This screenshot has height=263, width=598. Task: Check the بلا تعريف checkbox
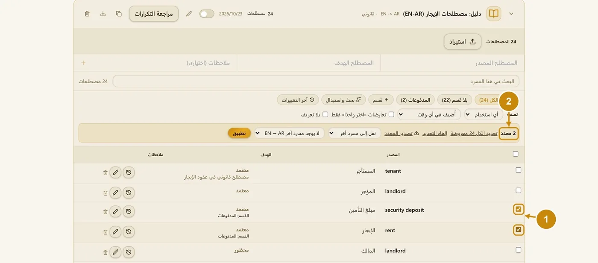tap(325, 114)
